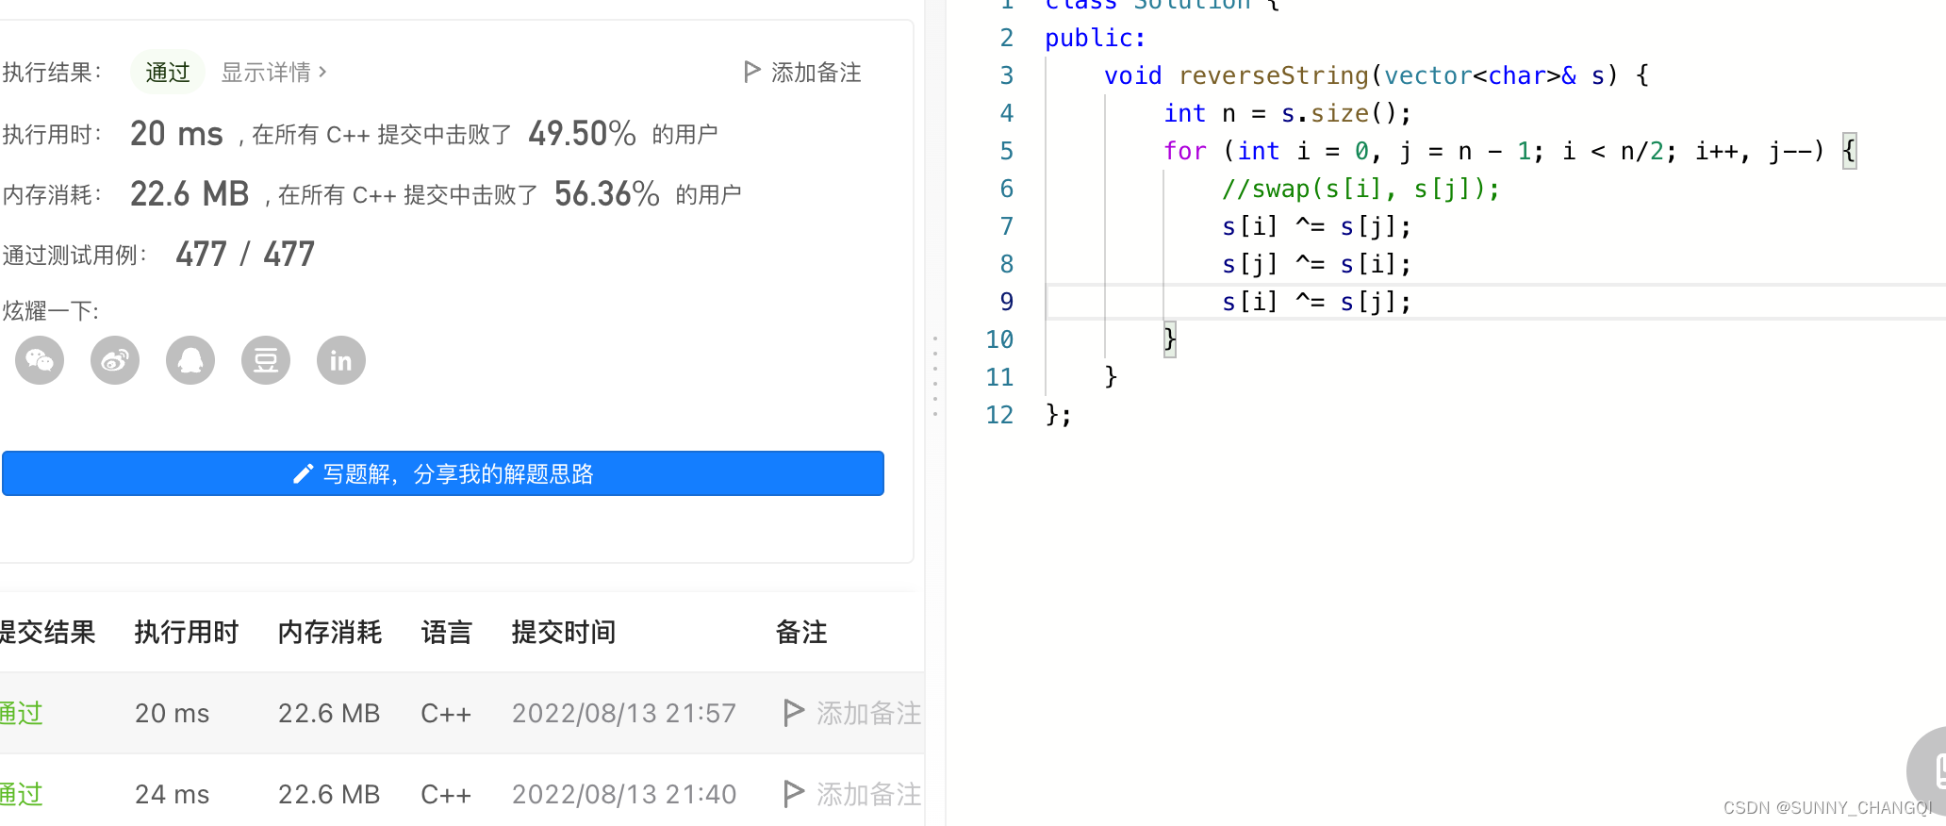Screen dimensions: 1946x826
Task: Open the 通过 submission from 2022/08/13 21:40
Action: [22, 794]
